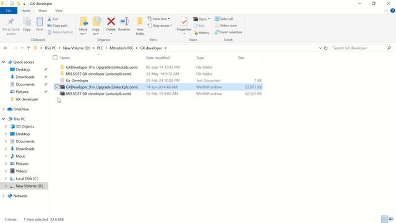This screenshot has width=396, height=223.
Task: Click the Mitsubishi PLC breadcrumb
Action: pyautogui.click(x=121, y=48)
